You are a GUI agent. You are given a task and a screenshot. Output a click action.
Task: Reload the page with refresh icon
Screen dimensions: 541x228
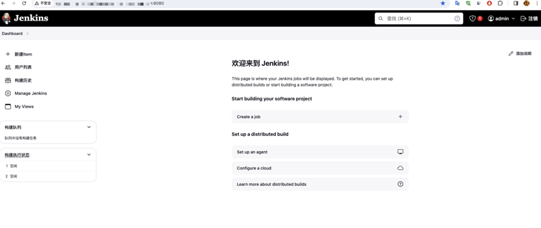point(24,3)
